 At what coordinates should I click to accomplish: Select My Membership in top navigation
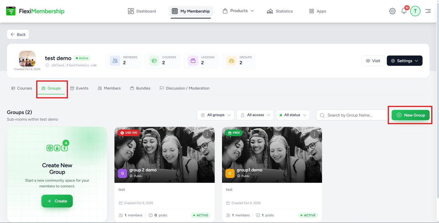point(191,11)
